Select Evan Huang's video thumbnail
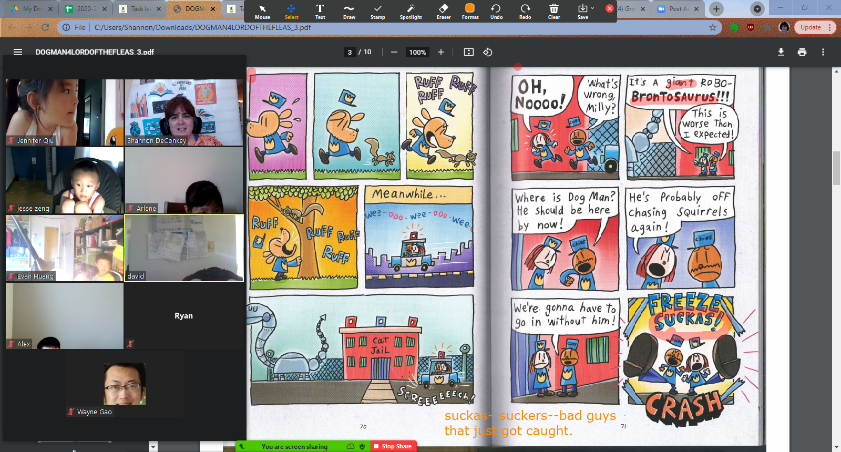 (65, 248)
